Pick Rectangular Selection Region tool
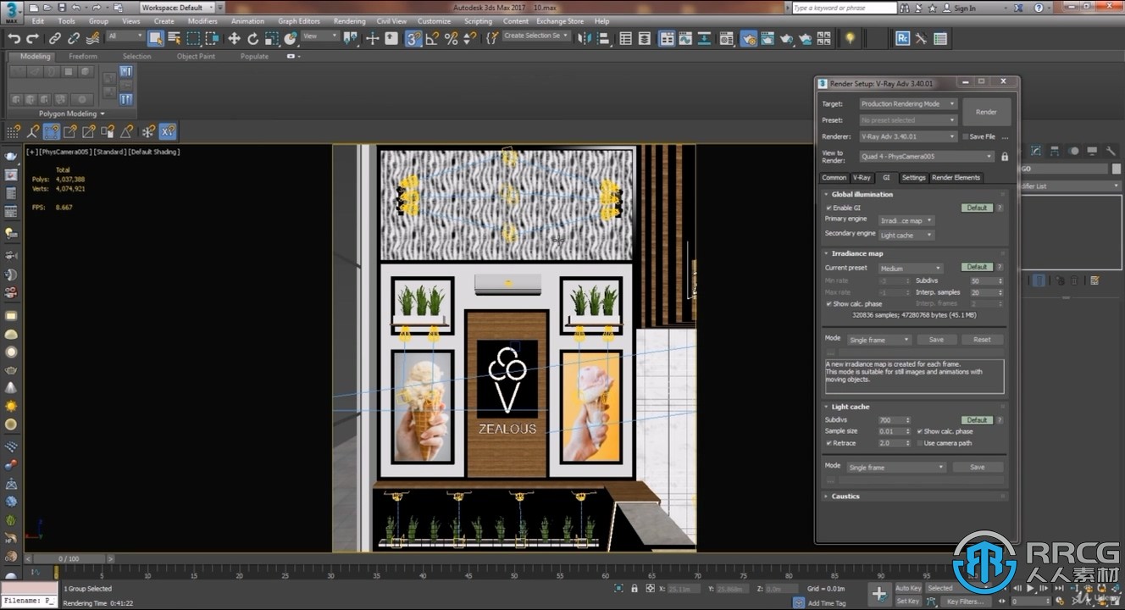 pyautogui.click(x=193, y=38)
